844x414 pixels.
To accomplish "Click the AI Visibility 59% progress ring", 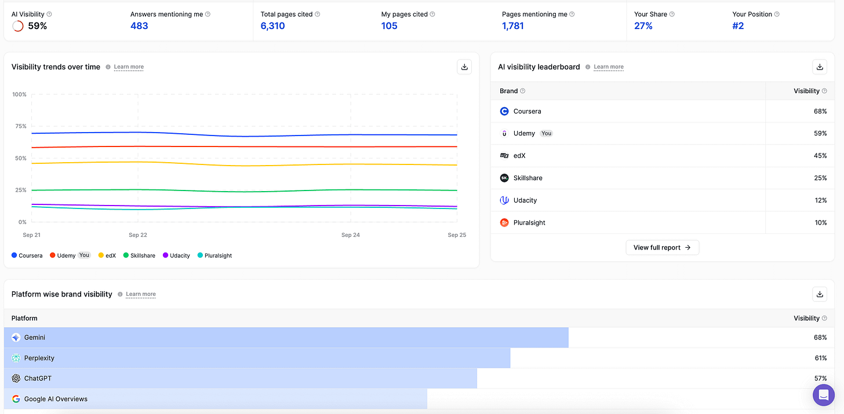I will (18, 26).
